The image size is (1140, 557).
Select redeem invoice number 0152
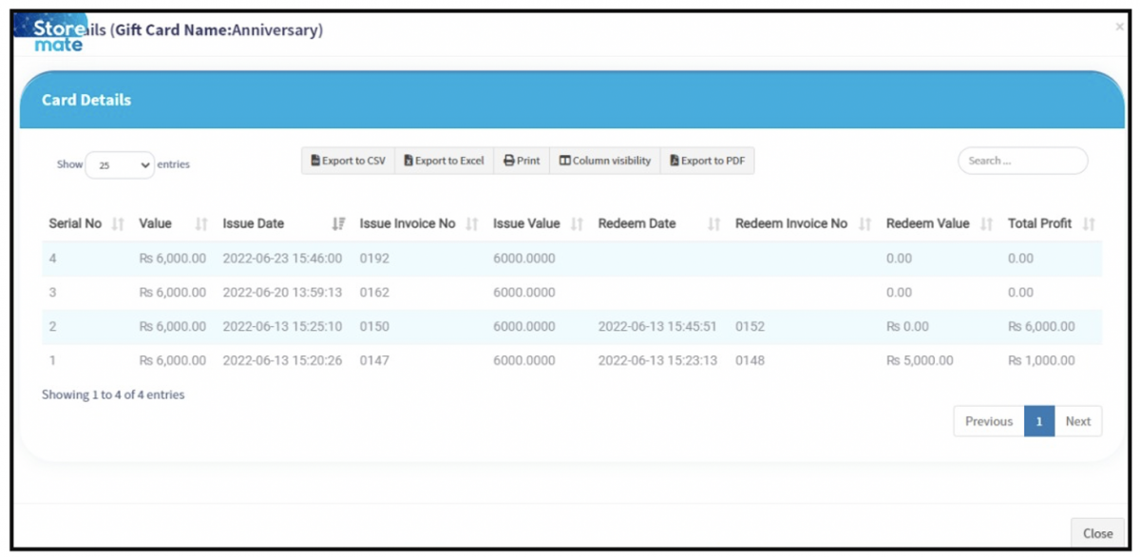tap(750, 327)
